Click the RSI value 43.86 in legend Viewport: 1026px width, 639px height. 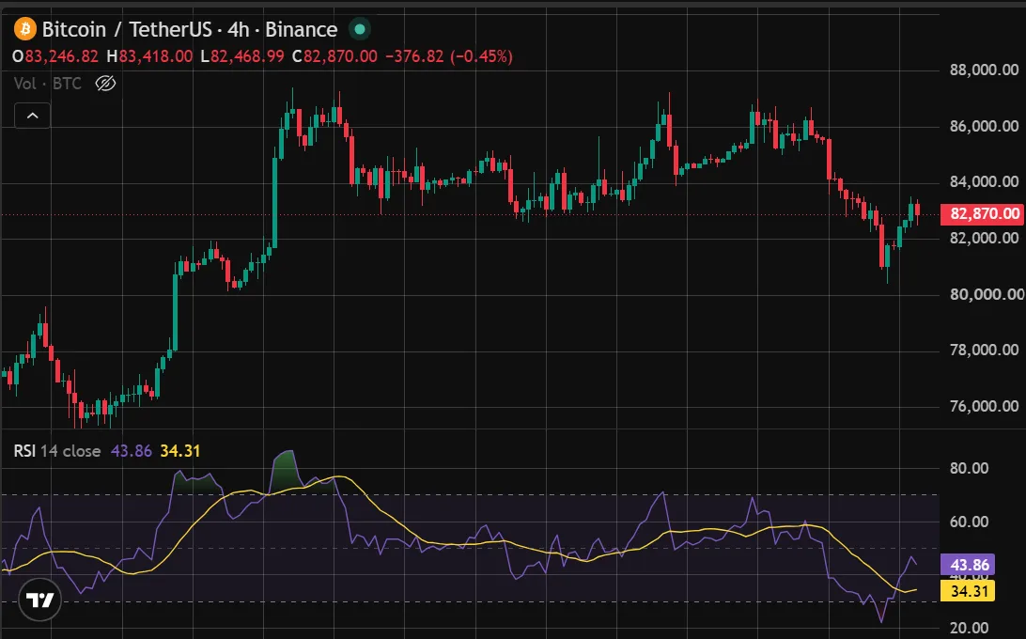click(x=131, y=451)
